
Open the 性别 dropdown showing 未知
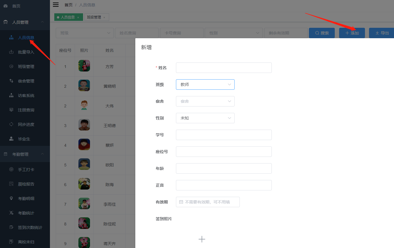[x=205, y=118]
